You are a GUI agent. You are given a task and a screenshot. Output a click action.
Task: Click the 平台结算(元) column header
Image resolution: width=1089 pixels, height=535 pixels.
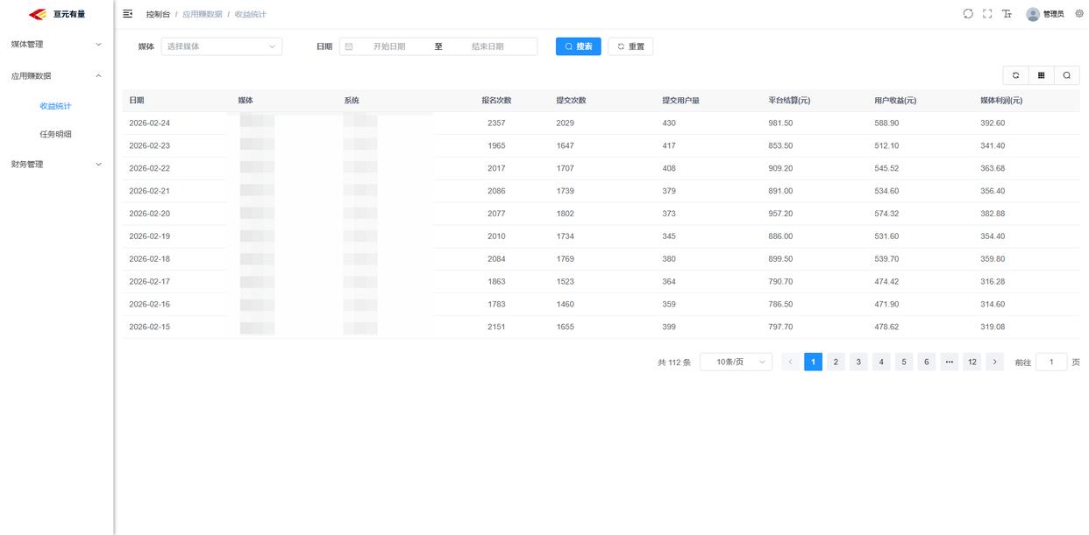point(789,101)
